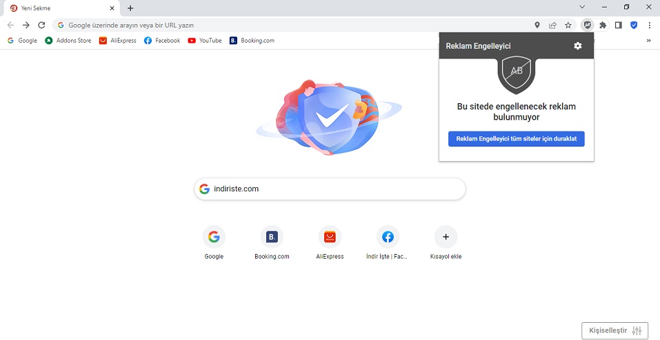Select the Yeni Sekme tab

tap(61, 8)
